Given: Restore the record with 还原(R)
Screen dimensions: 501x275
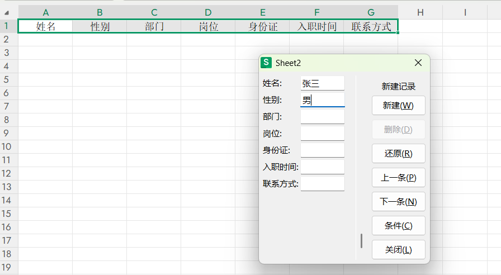Looking at the screenshot, I should tap(399, 154).
